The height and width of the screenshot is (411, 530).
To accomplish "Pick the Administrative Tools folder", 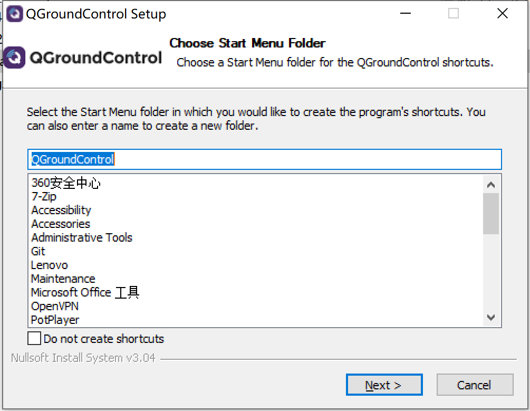I will pos(82,238).
